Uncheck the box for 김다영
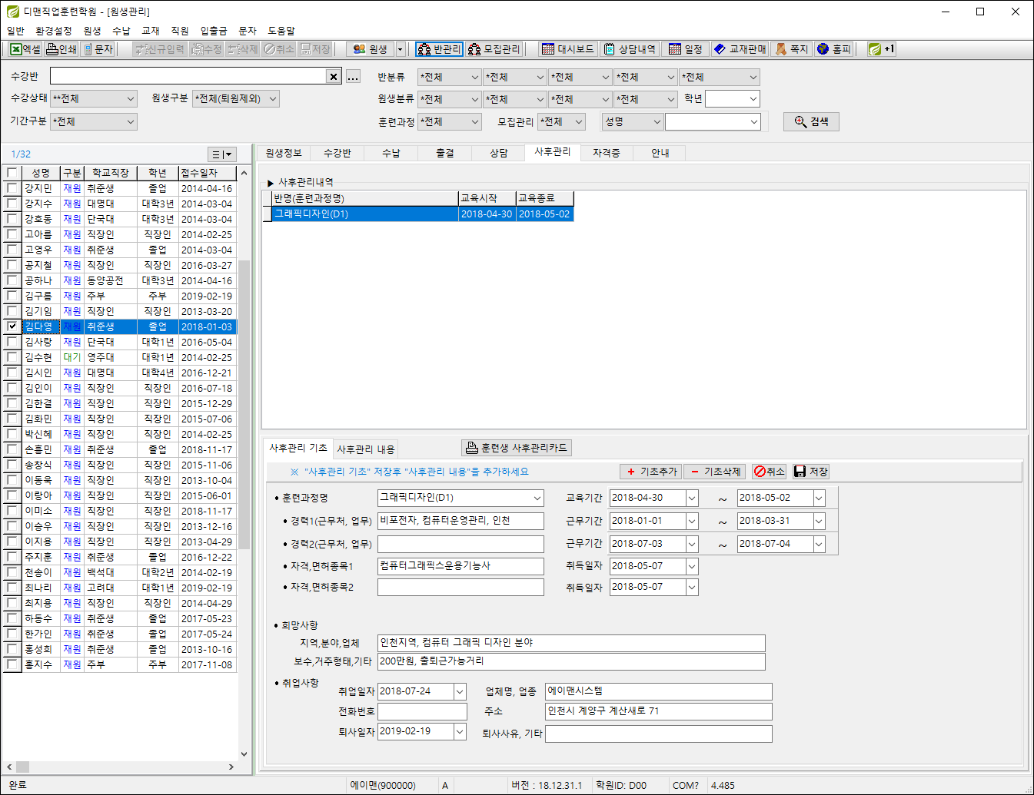 click(12, 326)
